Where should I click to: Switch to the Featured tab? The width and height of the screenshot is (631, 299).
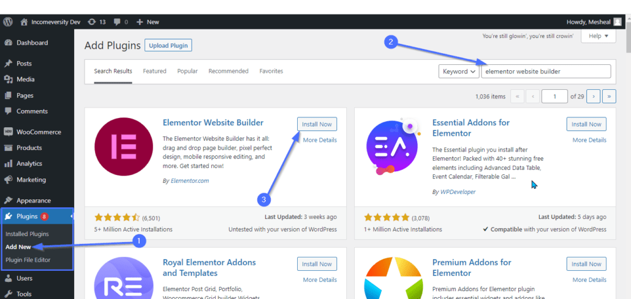154,71
